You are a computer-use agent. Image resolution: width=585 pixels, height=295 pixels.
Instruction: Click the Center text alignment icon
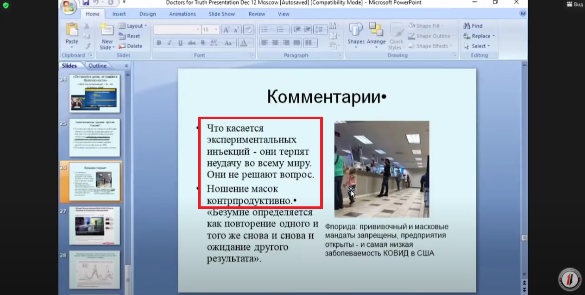[275, 43]
